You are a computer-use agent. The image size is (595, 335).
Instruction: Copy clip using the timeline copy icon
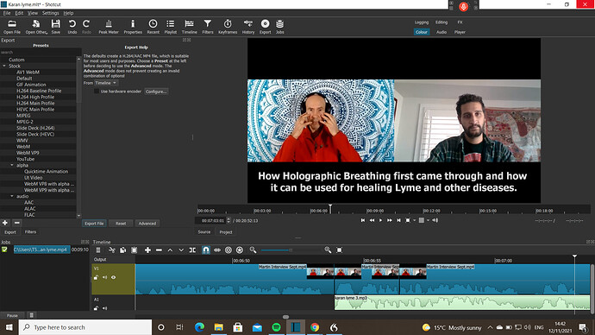[x=123, y=250]
